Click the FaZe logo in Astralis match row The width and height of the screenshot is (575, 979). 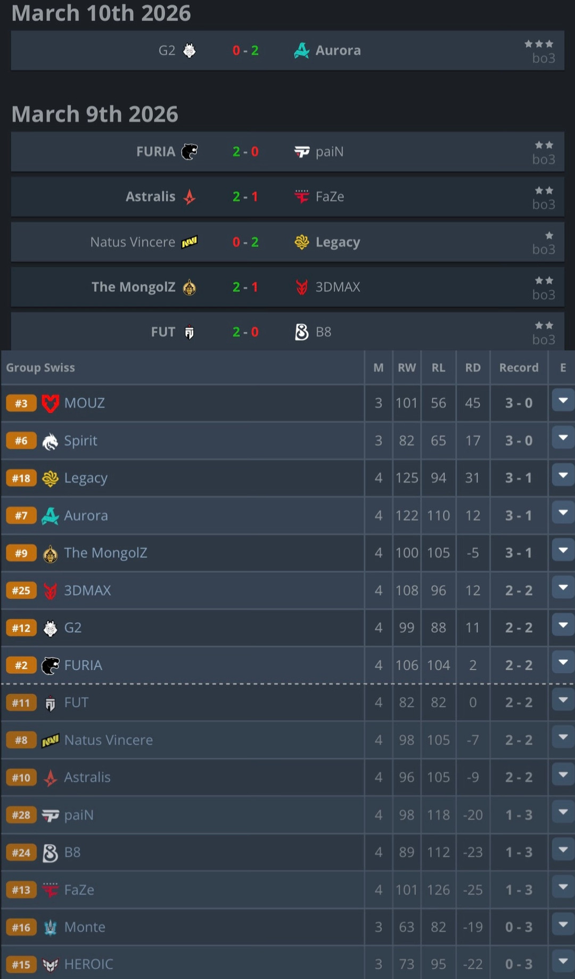301,197
